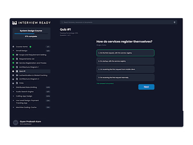This screenshot has height=145, width=193.
Task: Click the document icon for FAQs
Action: [x=17, y=83]
